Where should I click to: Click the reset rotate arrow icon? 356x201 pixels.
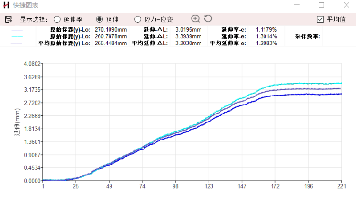208,18
